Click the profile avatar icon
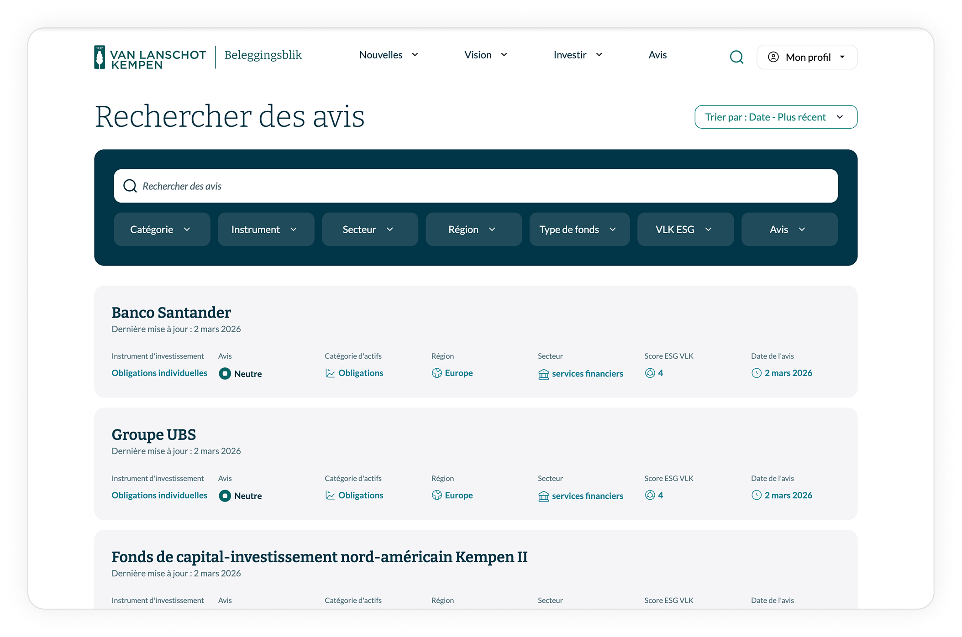This screenshot has width=962, height=637. coord(773,57)
